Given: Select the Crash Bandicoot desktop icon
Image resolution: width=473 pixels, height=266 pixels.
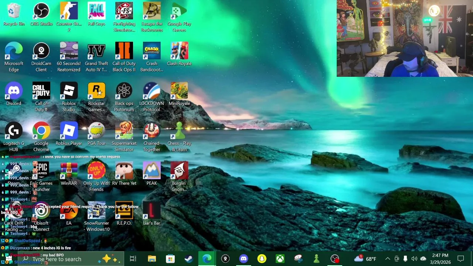Looking at the screenshot, I should (x=152, y=57).
